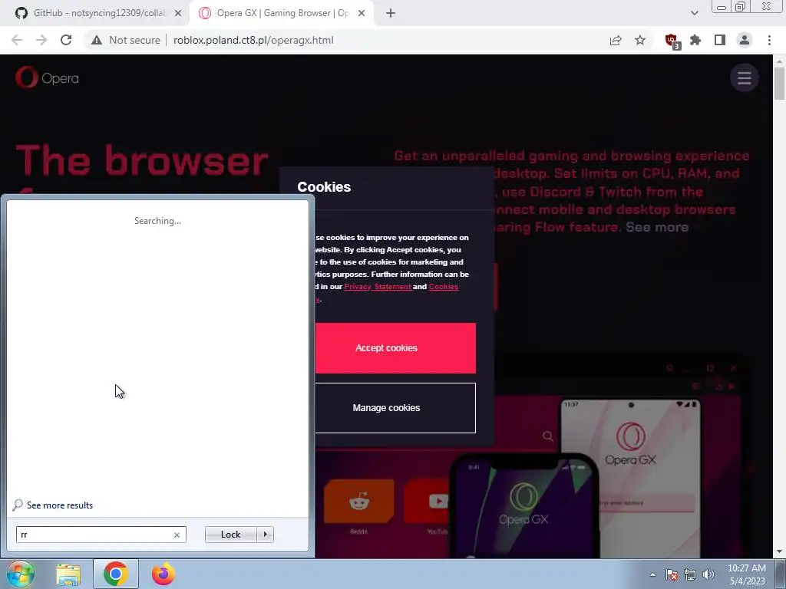
Task: Click the Not secure warning icon
Action: pos(97,40)
